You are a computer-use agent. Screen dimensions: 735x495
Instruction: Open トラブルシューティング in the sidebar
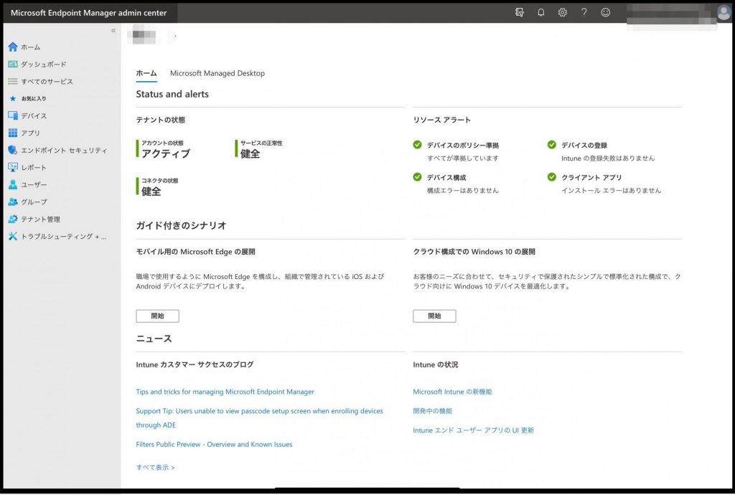[63, 237]
